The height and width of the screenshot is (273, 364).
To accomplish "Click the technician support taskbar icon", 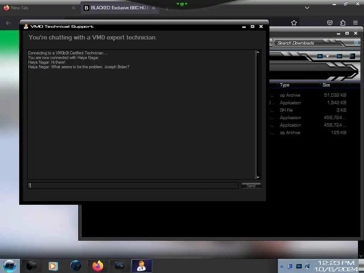I will pos(141,266).
